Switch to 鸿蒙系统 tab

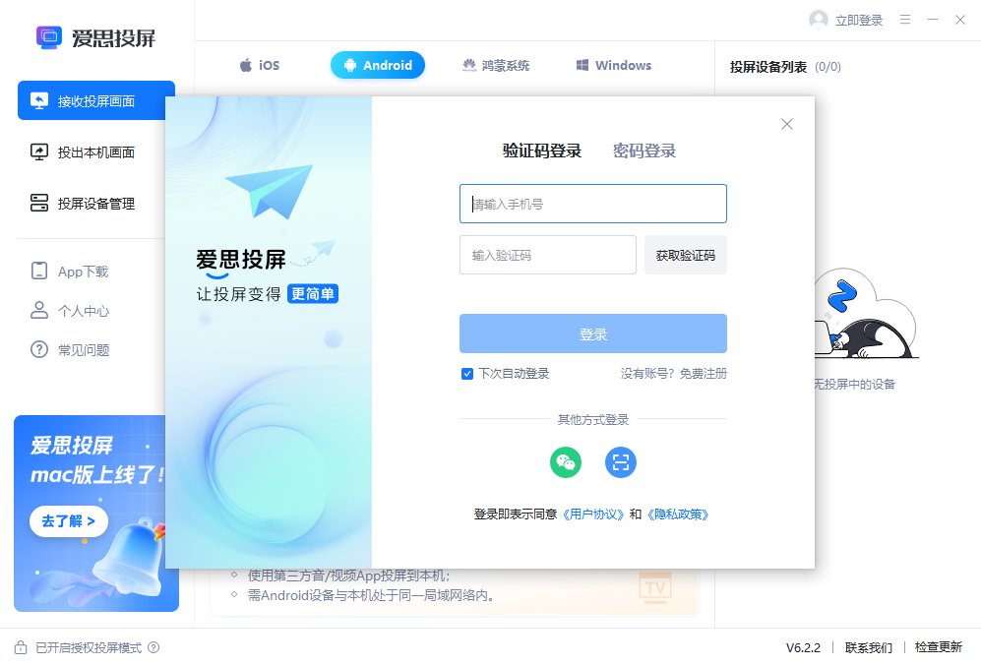click(496, 65)
